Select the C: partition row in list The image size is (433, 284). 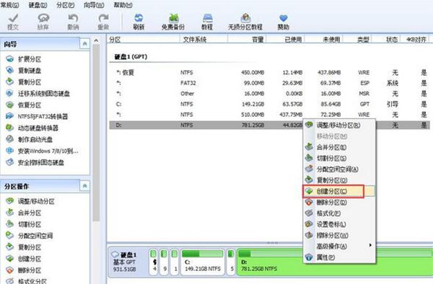point(269,105)
